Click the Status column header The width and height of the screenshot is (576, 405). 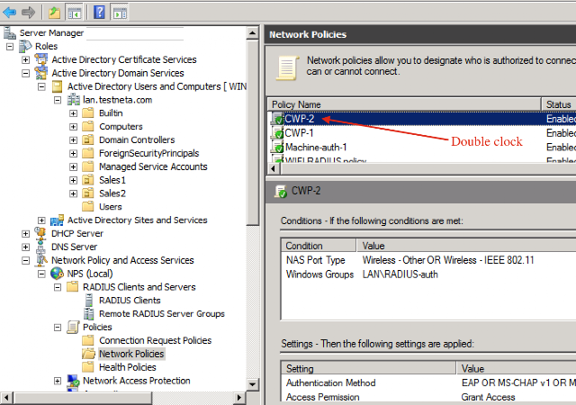coord(559,104)
